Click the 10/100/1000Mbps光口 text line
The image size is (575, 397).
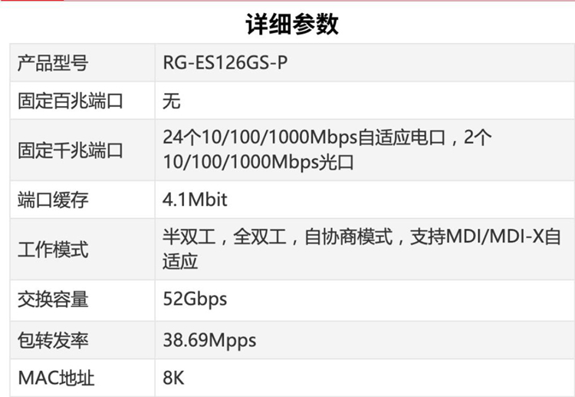tap(258, 162)
